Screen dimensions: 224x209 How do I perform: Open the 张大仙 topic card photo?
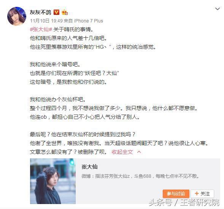click(53, 181)
